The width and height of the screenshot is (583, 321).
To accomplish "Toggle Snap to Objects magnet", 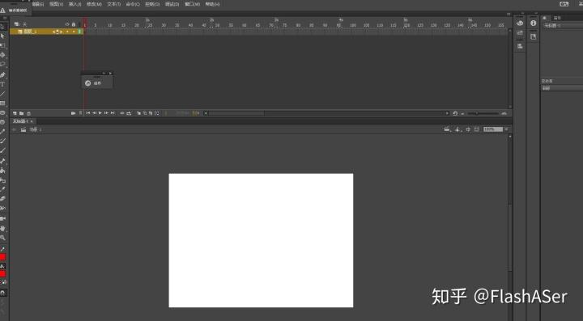I will [x=3, y=293].
